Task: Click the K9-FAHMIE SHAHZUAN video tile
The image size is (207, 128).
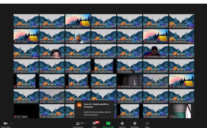Action: [130, 81]
